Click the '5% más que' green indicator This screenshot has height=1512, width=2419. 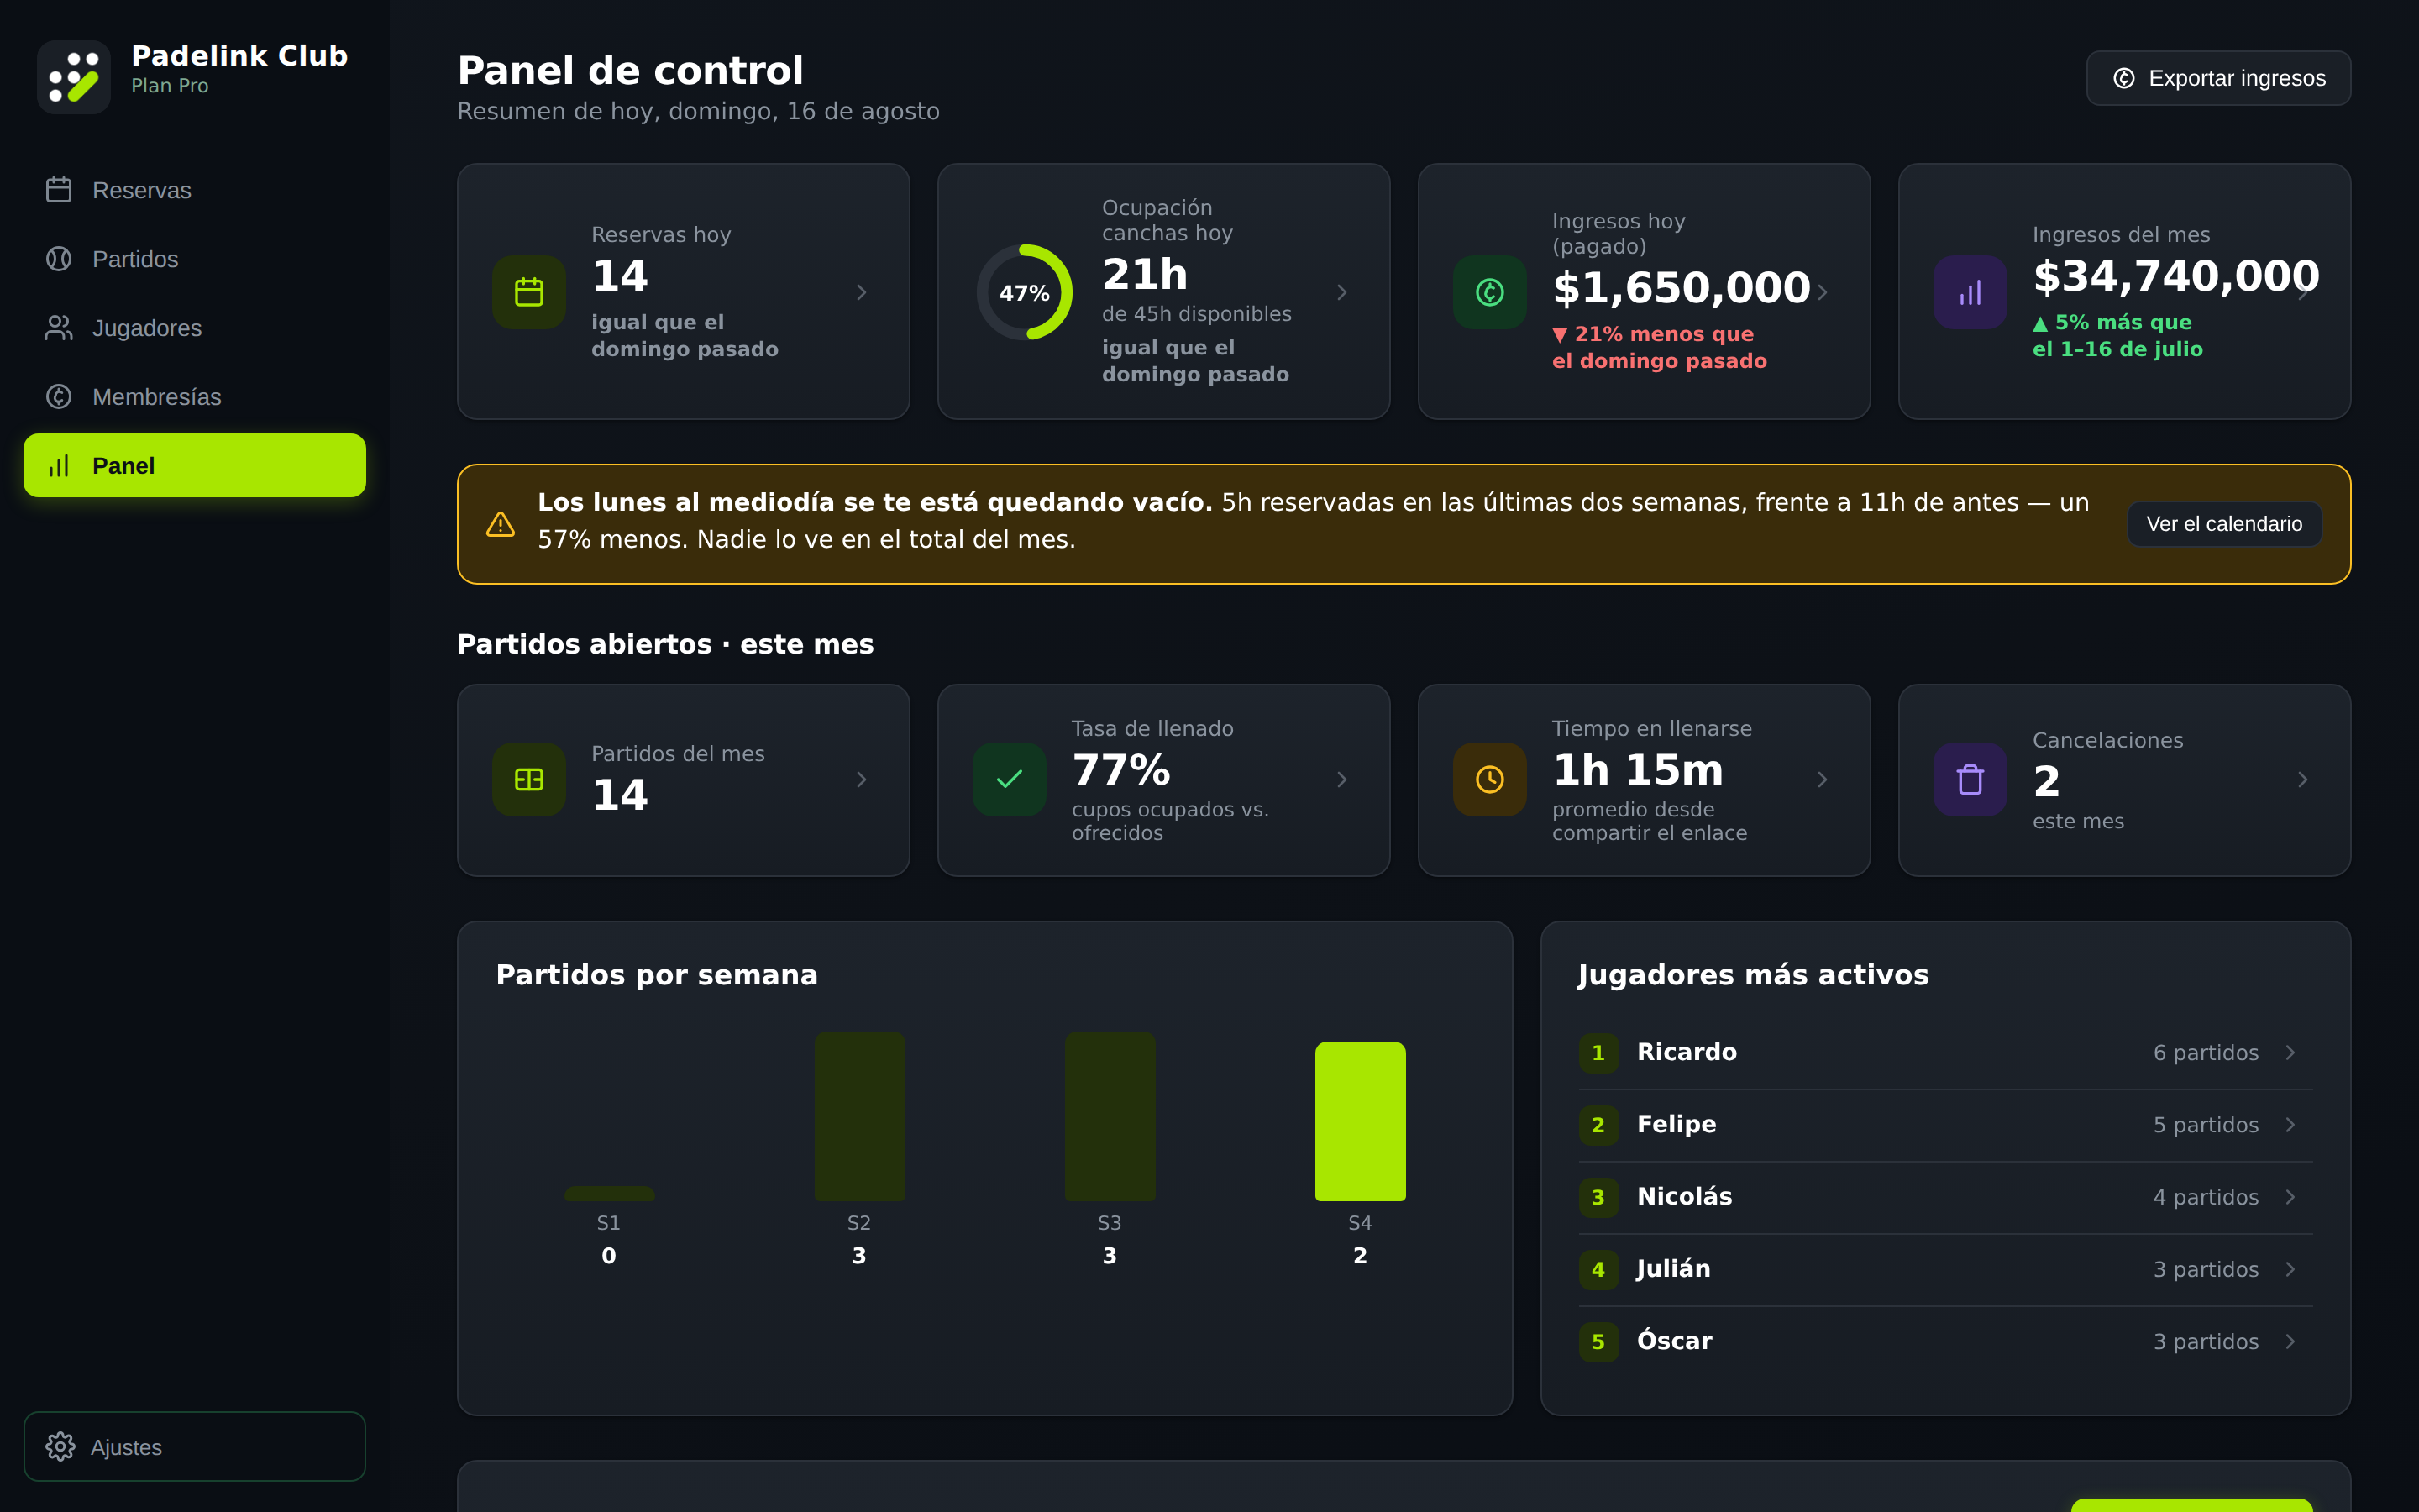[x=2112, y=322]
